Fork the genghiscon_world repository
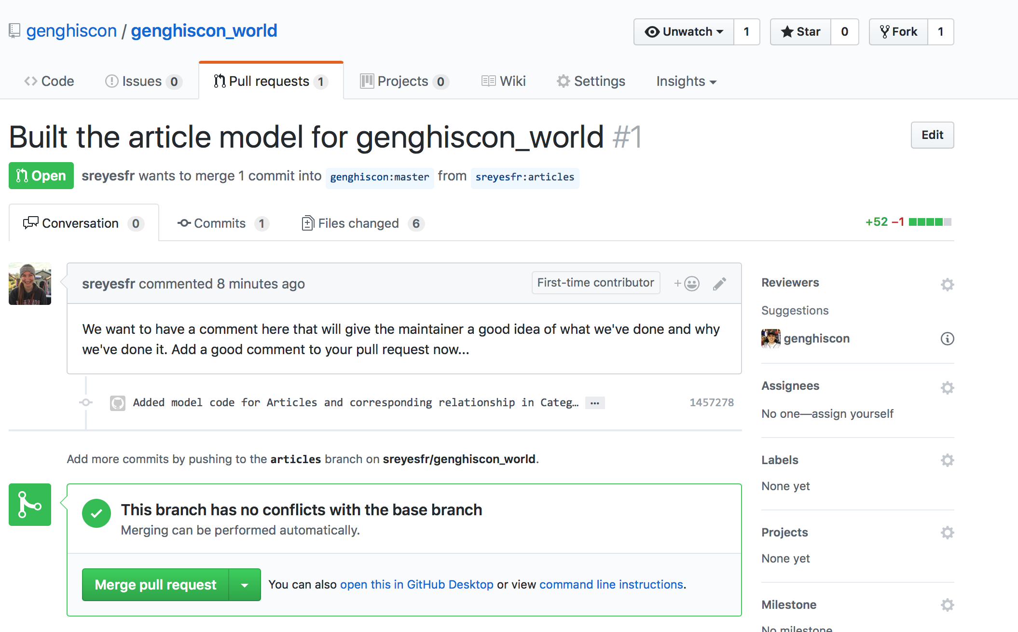 click(898, 32)
